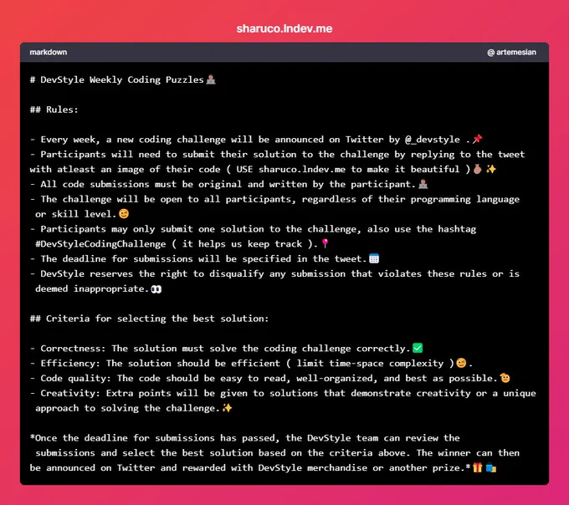
Task: Click the shopping bags emoji at the end
Action: (491, 467)
